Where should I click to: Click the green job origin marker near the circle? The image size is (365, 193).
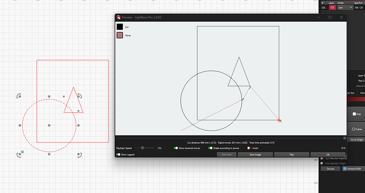[x=22, y=152]
